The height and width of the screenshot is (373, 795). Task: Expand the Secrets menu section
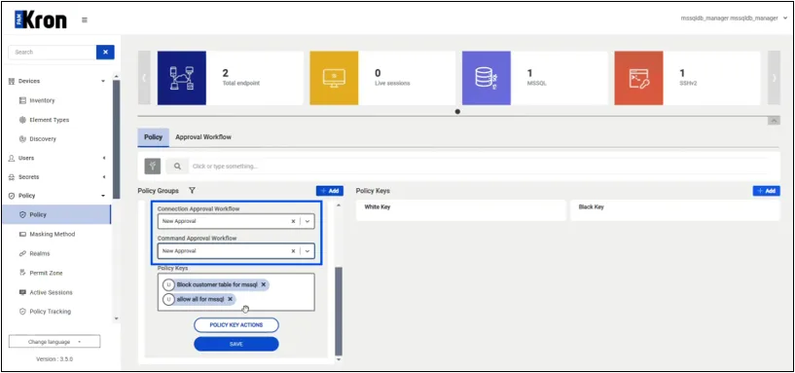tap(56, 177)
